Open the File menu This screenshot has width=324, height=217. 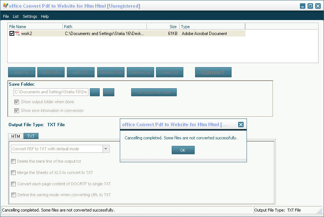coord(6,16)
